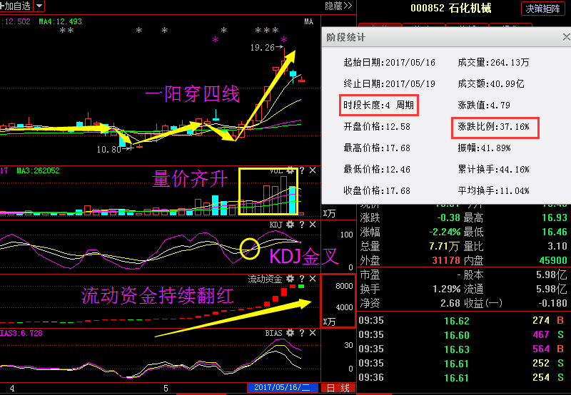Click 成交量:264.13万 value
The image size is (571, 395).
pyautogui.click(x=493, y=63)
